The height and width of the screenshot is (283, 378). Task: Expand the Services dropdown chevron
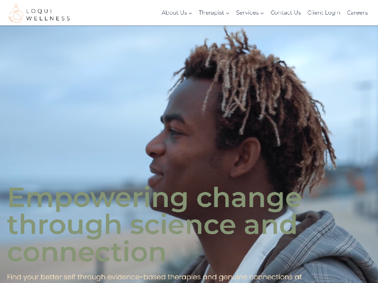[262, 13]
